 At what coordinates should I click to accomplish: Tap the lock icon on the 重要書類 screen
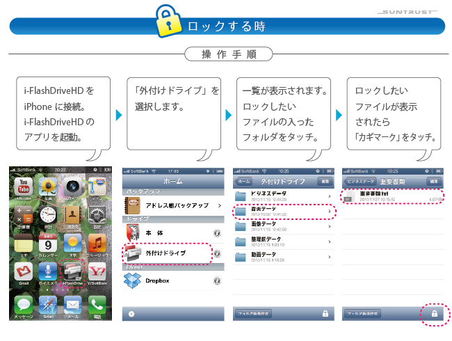tap(435, 314)
